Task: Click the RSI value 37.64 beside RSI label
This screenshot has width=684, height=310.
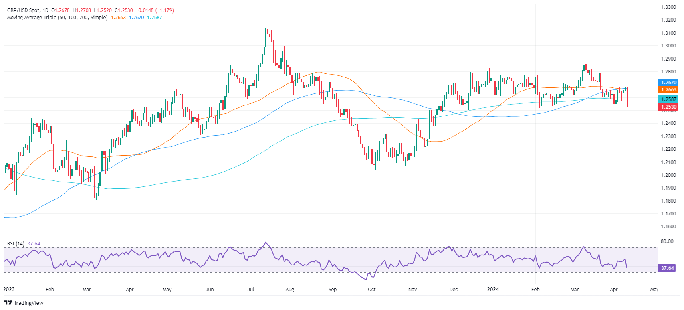Action: [x=34, y=244]
